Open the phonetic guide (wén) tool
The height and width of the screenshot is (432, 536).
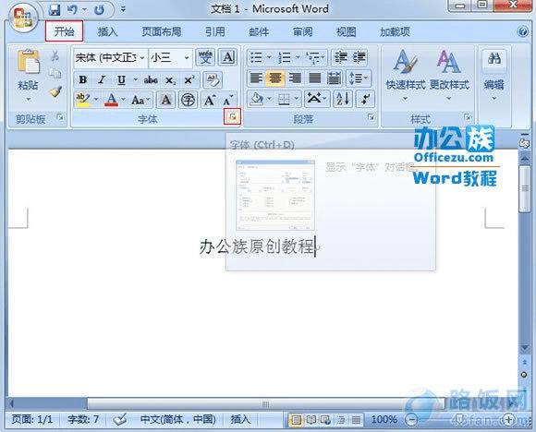point(205,57)
